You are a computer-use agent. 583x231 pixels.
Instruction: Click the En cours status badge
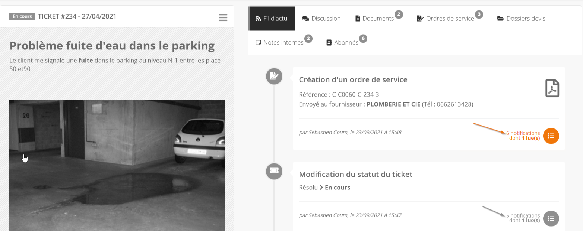pos(22,16)
